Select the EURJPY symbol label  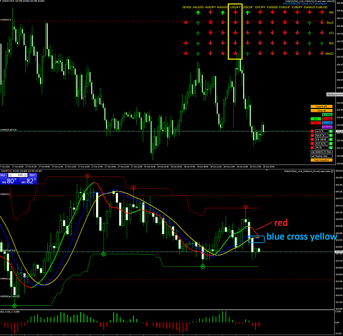click(x=297, y=7)
